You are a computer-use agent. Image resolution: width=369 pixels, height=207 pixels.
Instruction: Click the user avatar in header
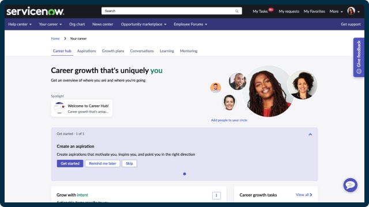click(x=351, y=11)
